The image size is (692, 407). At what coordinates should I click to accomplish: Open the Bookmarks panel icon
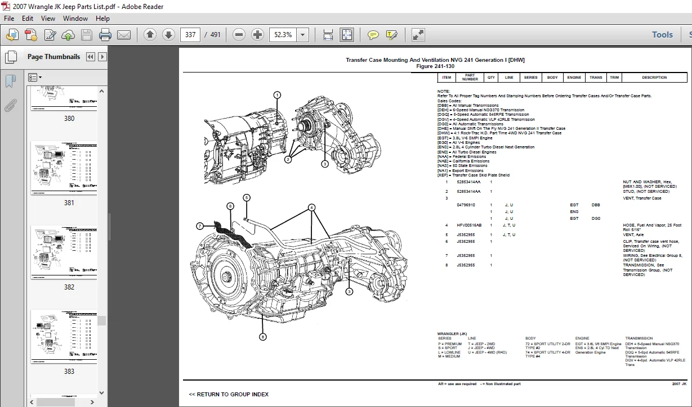(x=11, y=82)
